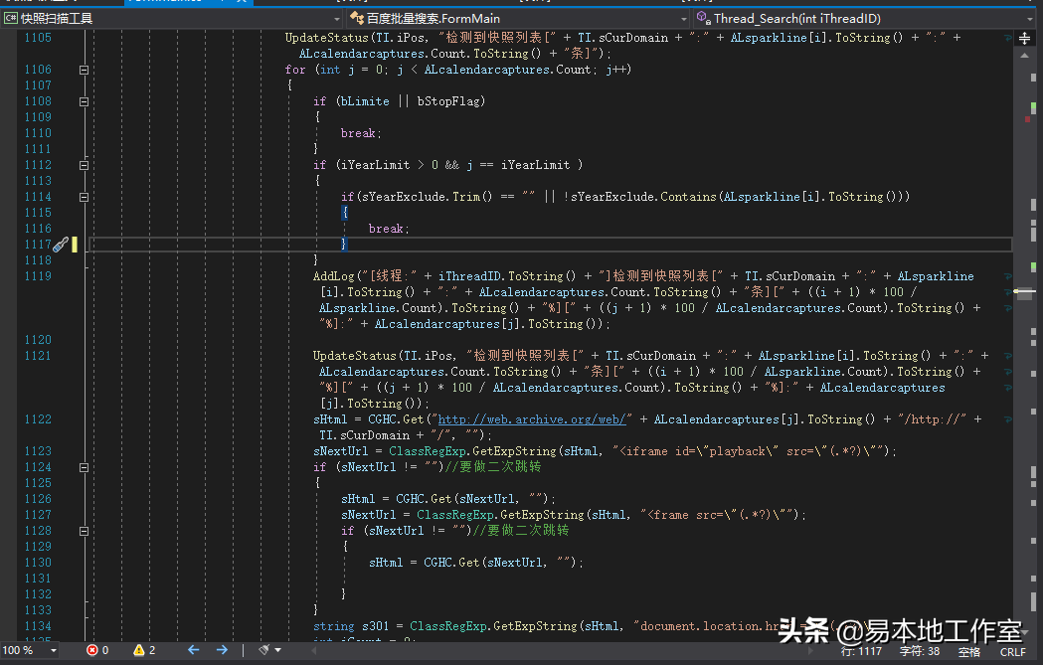Click the '//要做二次跳转' comment on line 1124
The width and height of the screenshot is (1043, 665).
coord(493,467)
